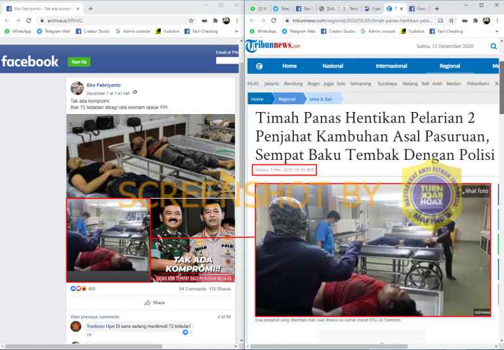The image size is (504, 350).
Task: Click back arrow in Facebook browser window
Action: (7, 20)
